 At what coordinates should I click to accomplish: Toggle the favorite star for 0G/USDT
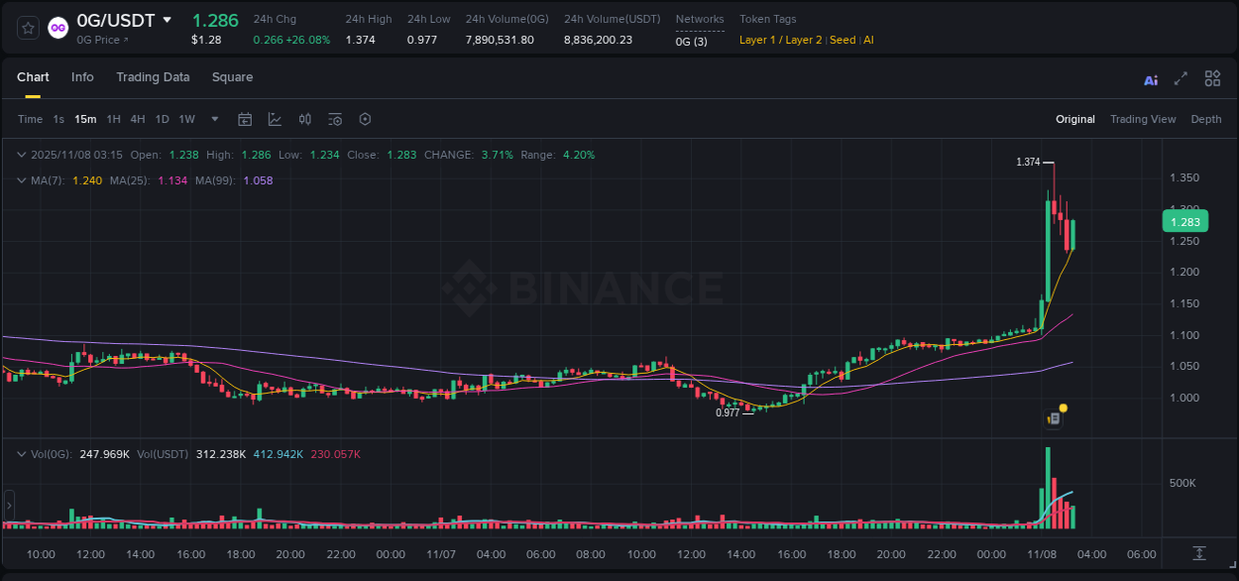pyautogui.click(x=27, y=27)
